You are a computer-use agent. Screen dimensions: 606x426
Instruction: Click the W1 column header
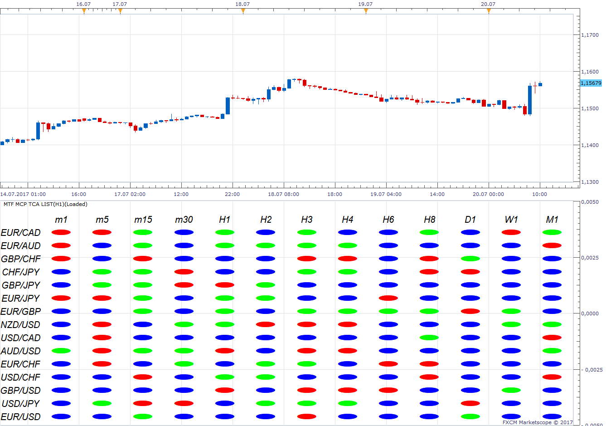pos(511,220)
